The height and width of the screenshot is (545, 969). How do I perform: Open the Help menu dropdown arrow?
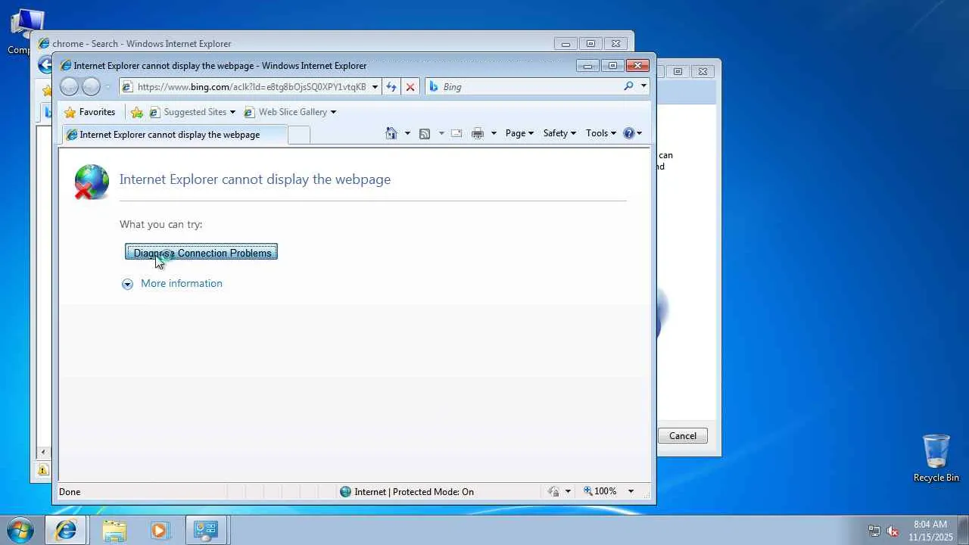click(x=640, y=133)
